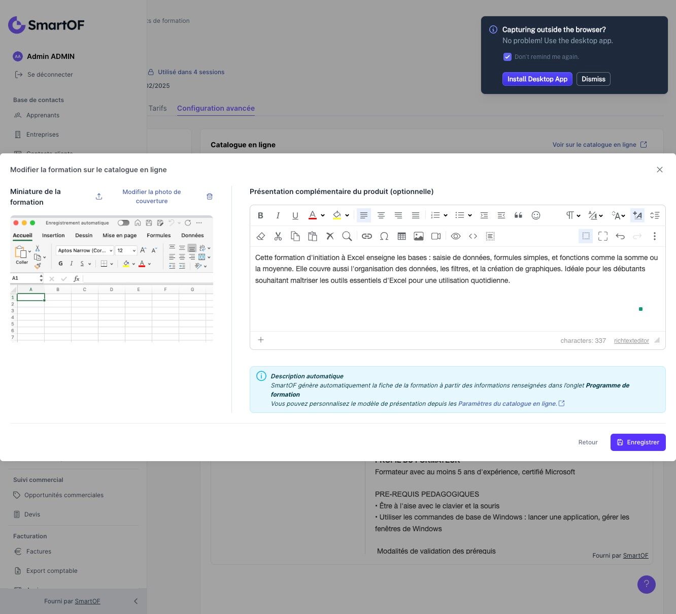Open Entreprises in the sidebar
676x614 pixels.
click(42, 135)
